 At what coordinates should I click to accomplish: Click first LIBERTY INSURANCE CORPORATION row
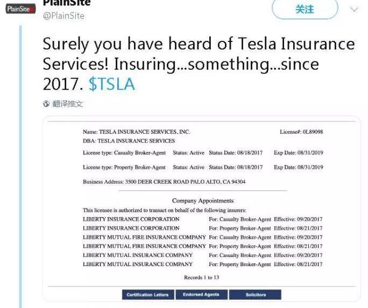click(x=202, y=219)
